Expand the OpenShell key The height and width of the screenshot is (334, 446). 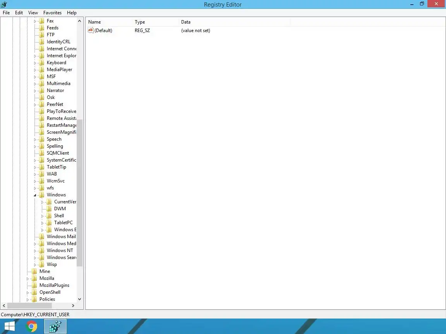(27, 293)
